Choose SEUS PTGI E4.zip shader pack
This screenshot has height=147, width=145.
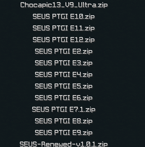click(64, 75)
